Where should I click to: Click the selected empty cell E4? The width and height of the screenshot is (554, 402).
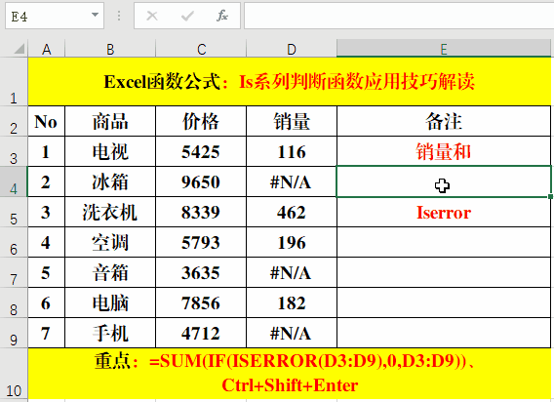pos(444,181)
